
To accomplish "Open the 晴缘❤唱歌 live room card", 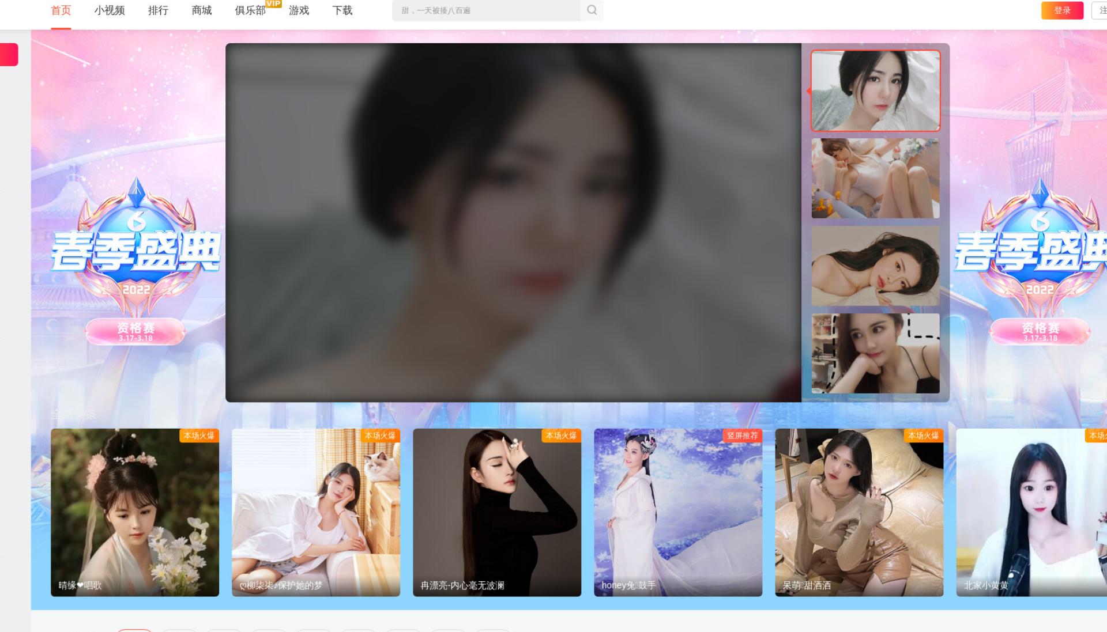I will [135, 512].
